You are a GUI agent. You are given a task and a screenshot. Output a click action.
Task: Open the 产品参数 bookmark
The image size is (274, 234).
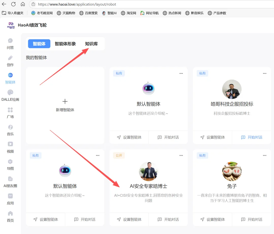pyautogui.click(x=217, y=13)
